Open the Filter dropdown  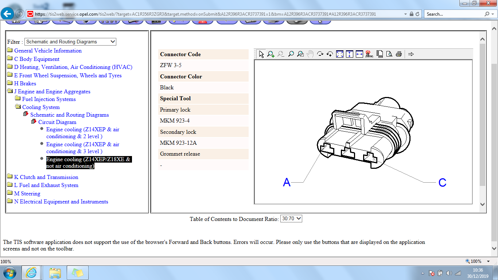[70, 42]
